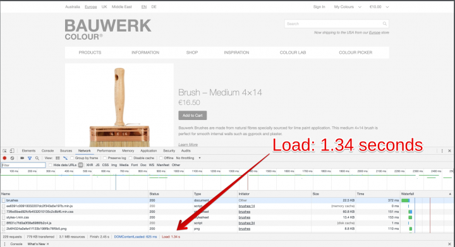The image size is (455, 247).
Task: Open network search with the magnifier icon
Action: pyautogui.click(x=37, y=158)
